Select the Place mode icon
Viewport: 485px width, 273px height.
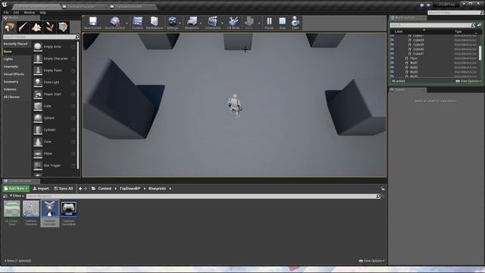coord(10,27)
